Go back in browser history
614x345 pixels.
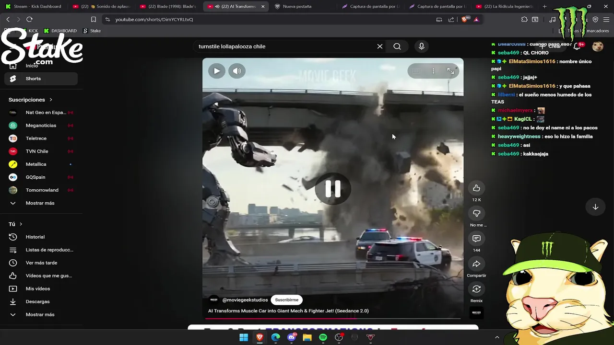(x=8, y=19)
